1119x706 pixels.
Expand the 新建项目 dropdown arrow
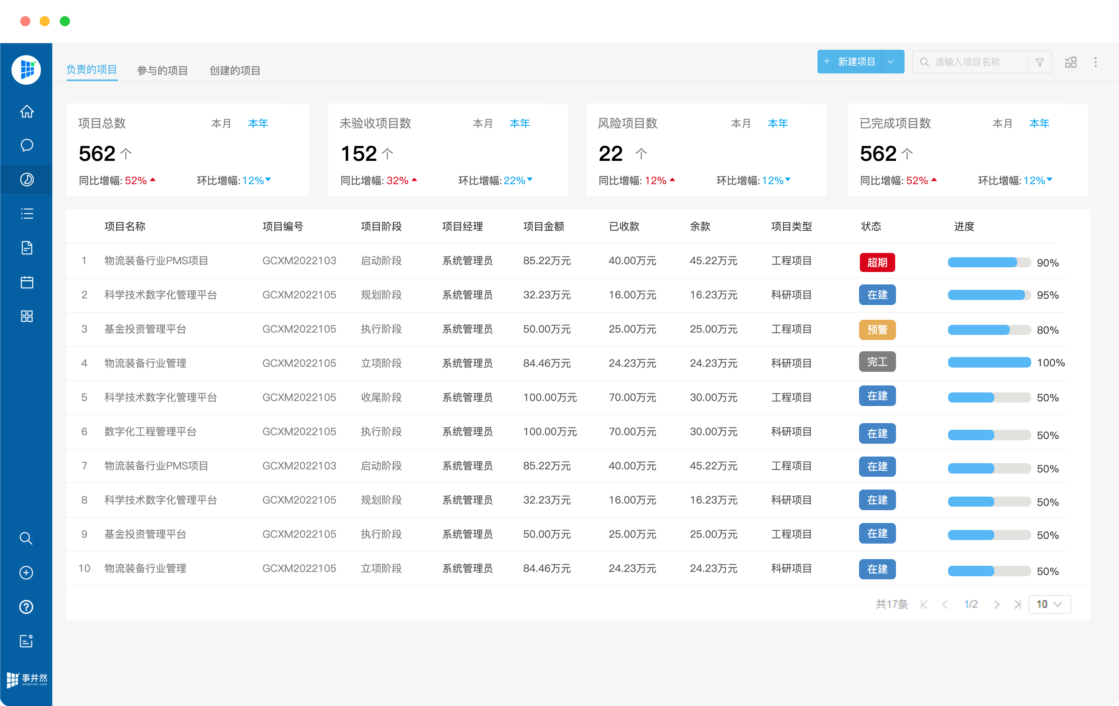tap(891, 62)
